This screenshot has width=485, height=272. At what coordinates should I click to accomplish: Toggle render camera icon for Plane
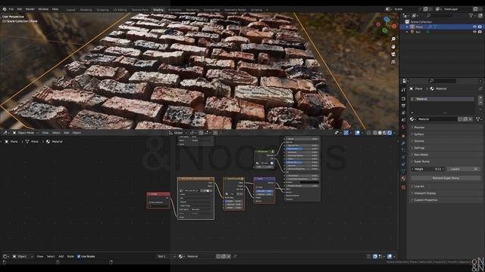click(480, 27)
